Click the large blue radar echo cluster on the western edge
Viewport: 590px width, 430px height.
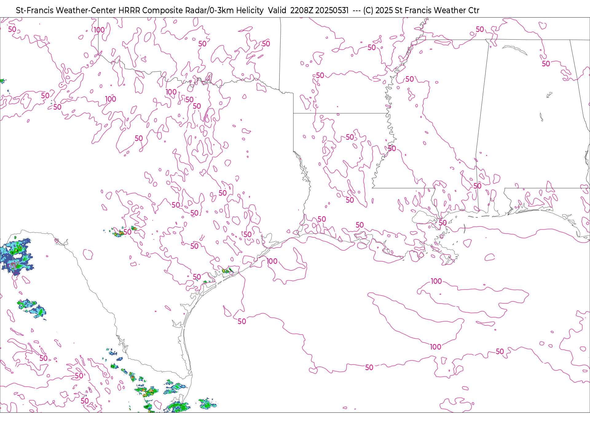click(16, 256)
